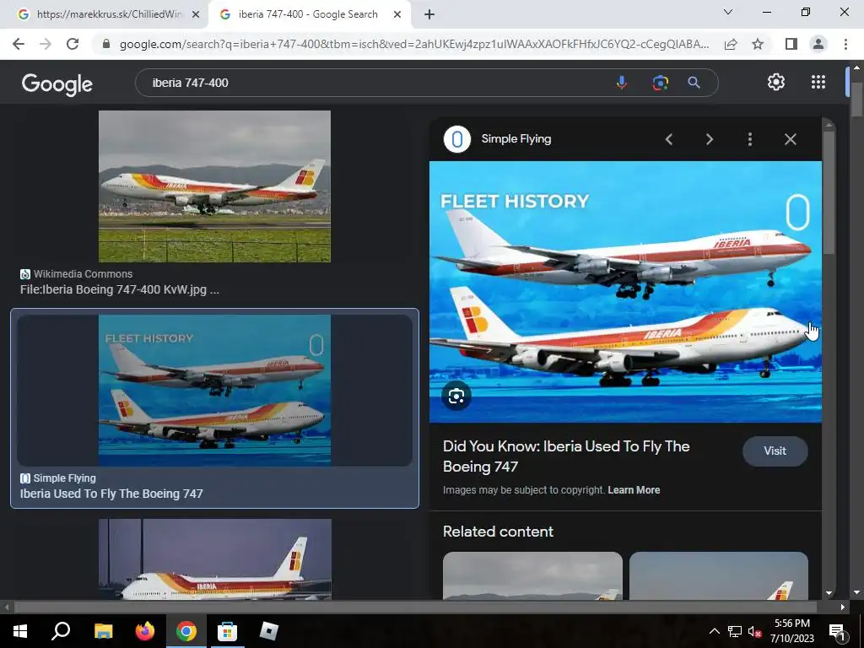This screenshot has height=648, width=864.
Task: Open second related content thumbnail
Action: tap(719, 575)
